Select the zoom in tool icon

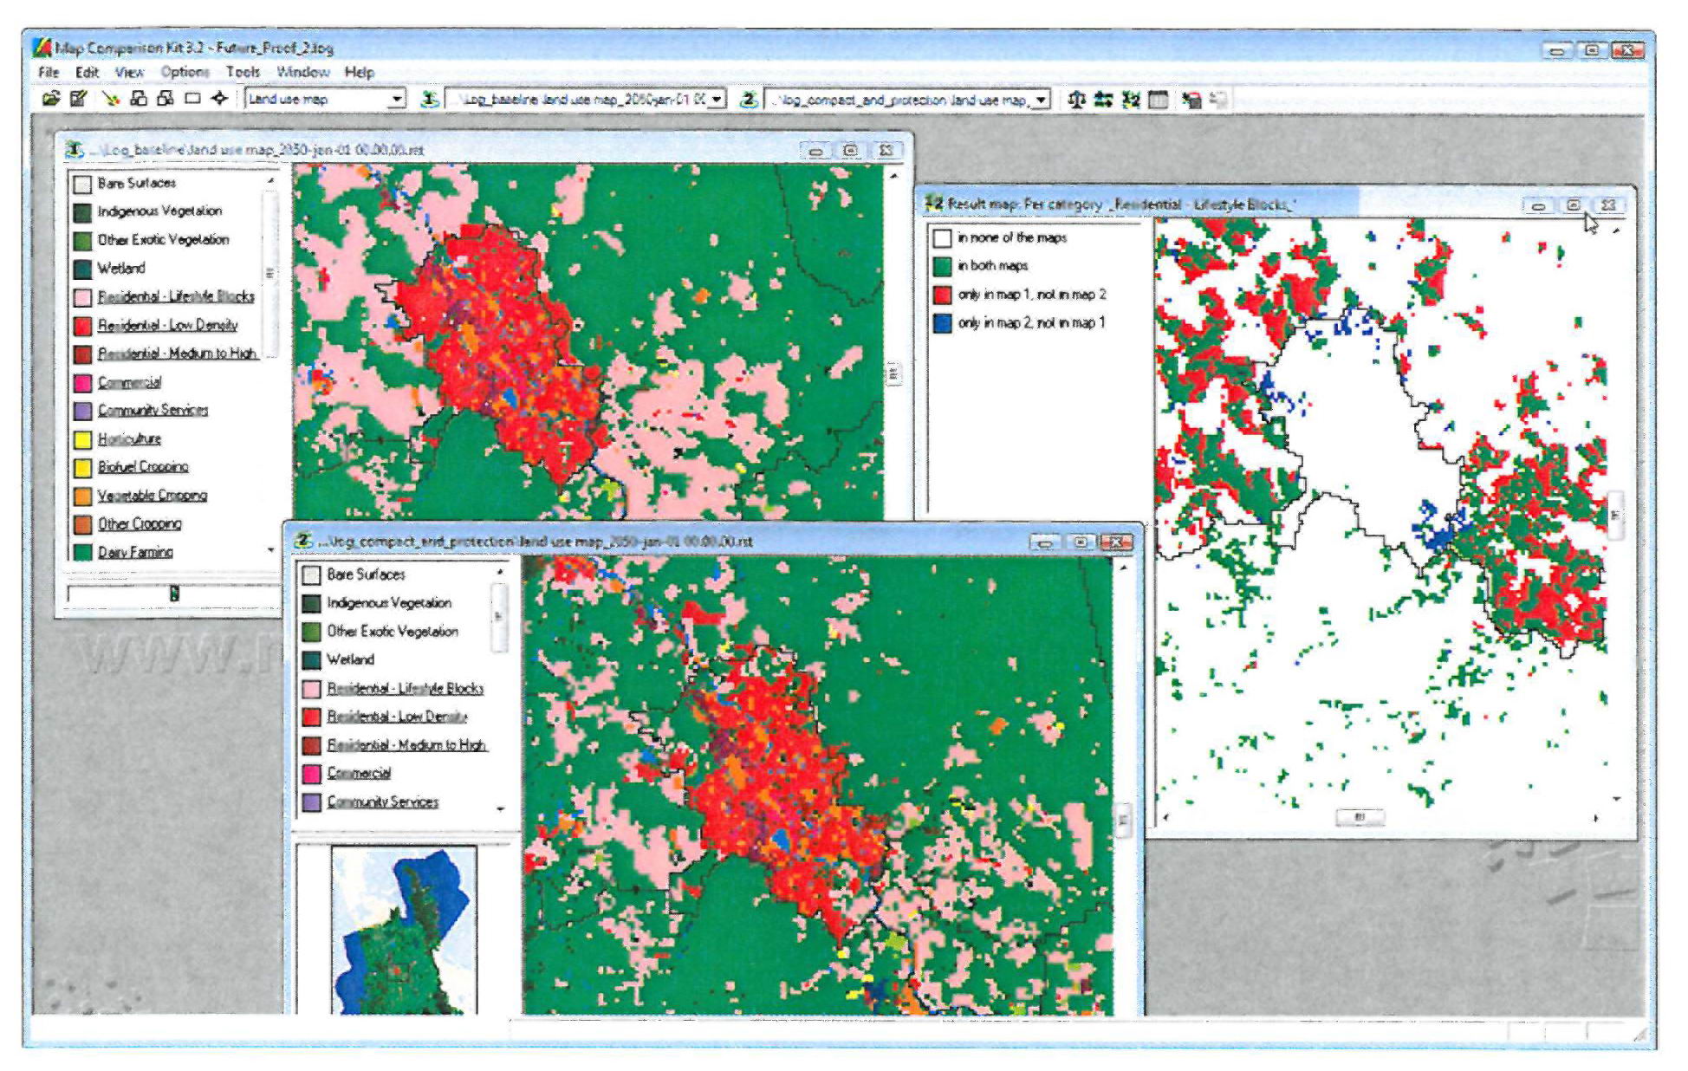(x=138, y=99)
